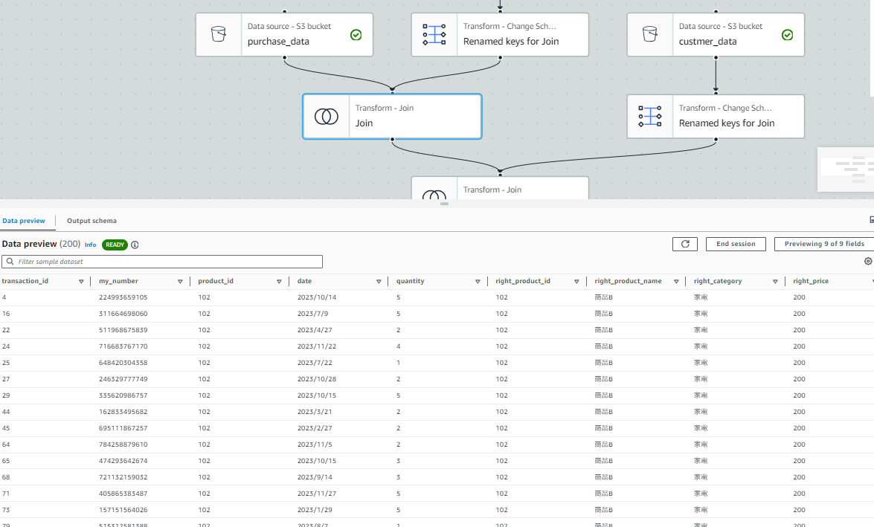The width and height of the screenshot is (874, 527).
Task: Open my_number column sort dropdown
Action: tap(180, 281)
